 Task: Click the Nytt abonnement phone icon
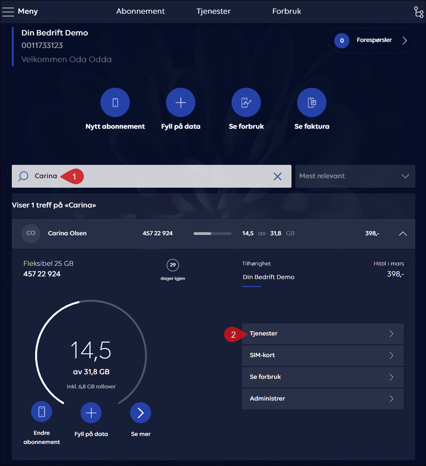tap(115, 102)
